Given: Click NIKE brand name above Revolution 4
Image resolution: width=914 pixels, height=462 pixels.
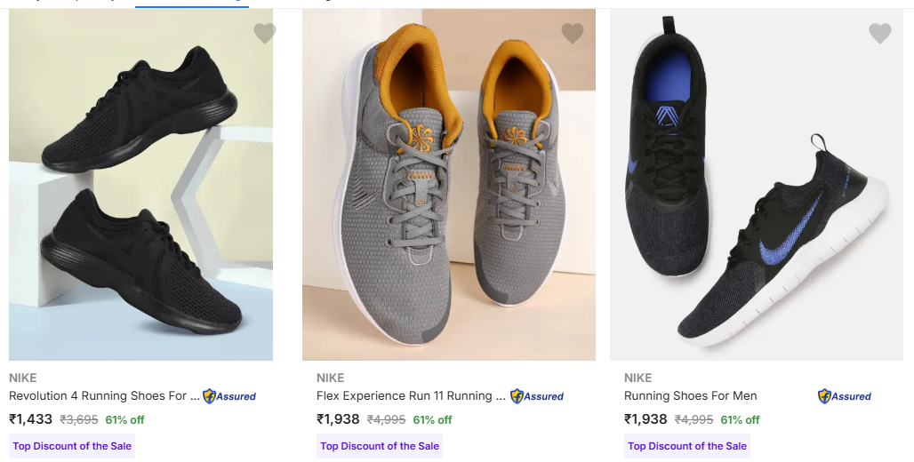Looking at the screenshot, I should 23,378.
